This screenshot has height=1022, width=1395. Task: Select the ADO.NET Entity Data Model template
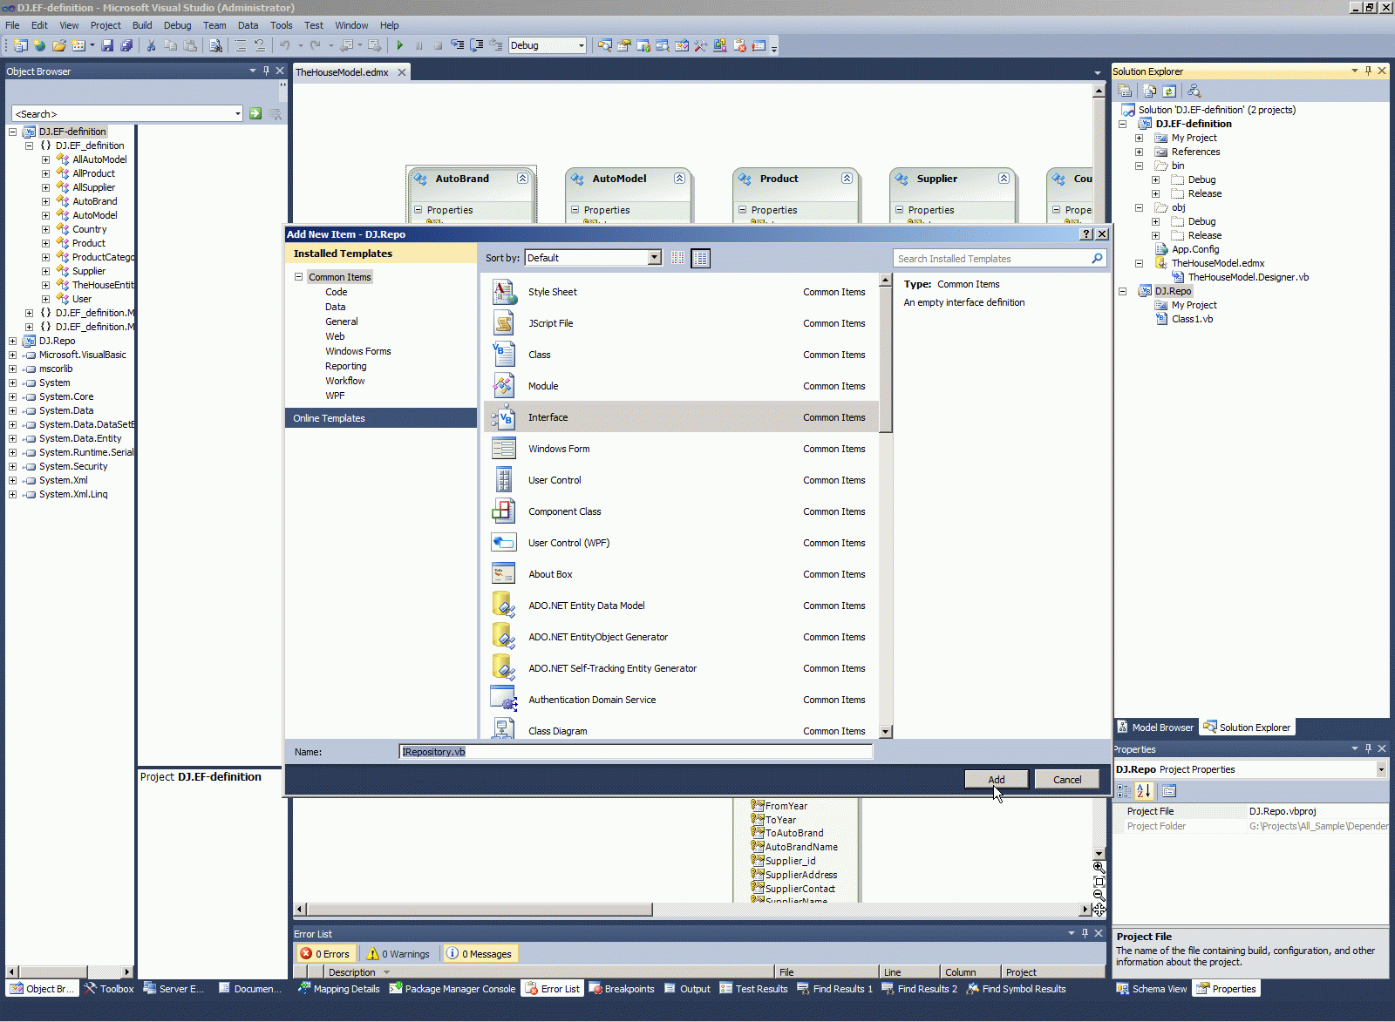pos(681,606)
